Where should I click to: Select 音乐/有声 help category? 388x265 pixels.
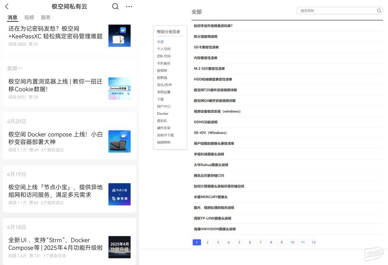[164, 85]
